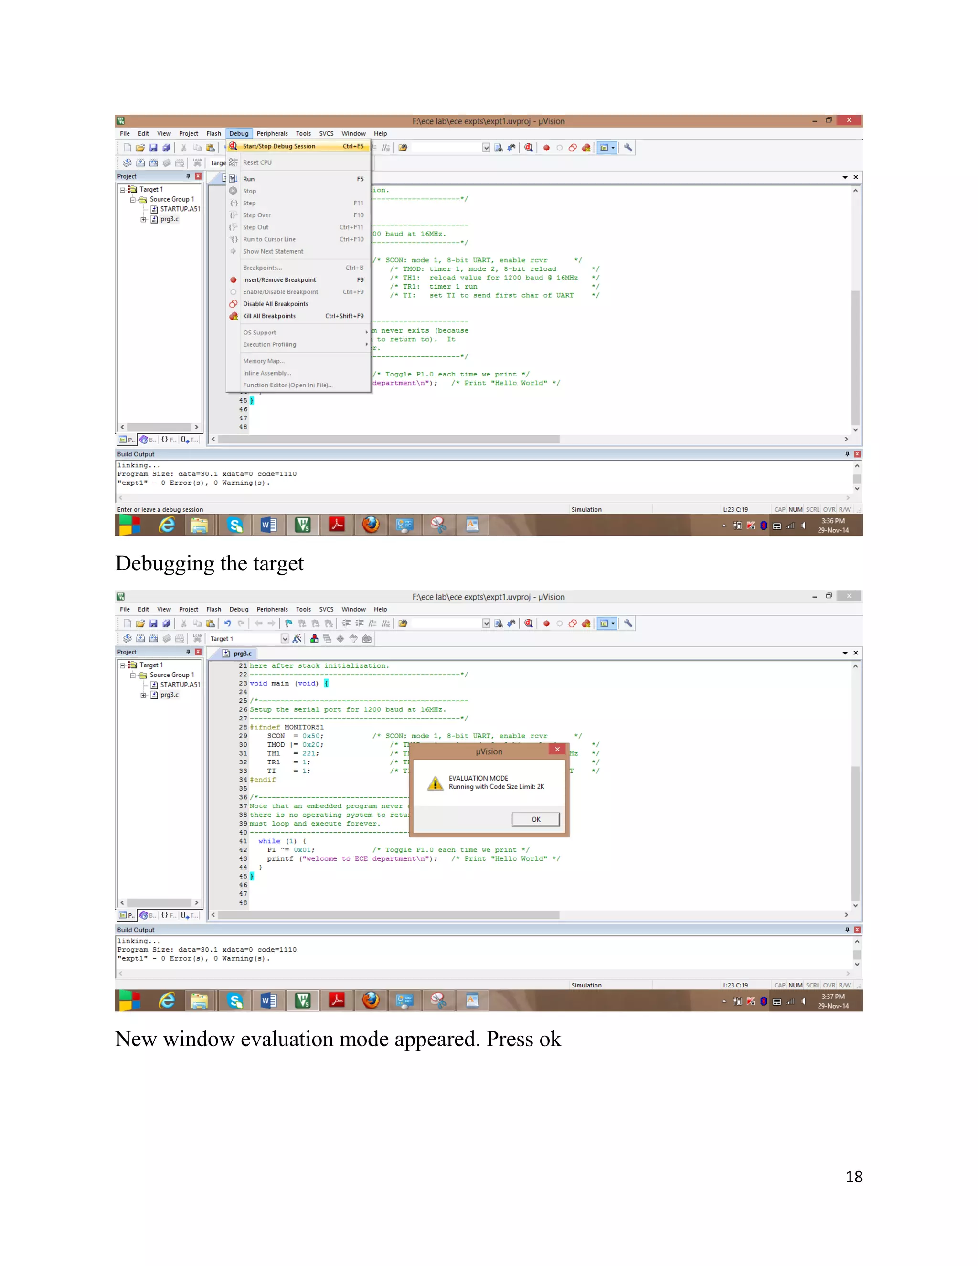Click the Open file icon in the upper screenshot toolbar
Image resolution: width=978 pixels, height=1266 pixels.
(x=140, y=148)
